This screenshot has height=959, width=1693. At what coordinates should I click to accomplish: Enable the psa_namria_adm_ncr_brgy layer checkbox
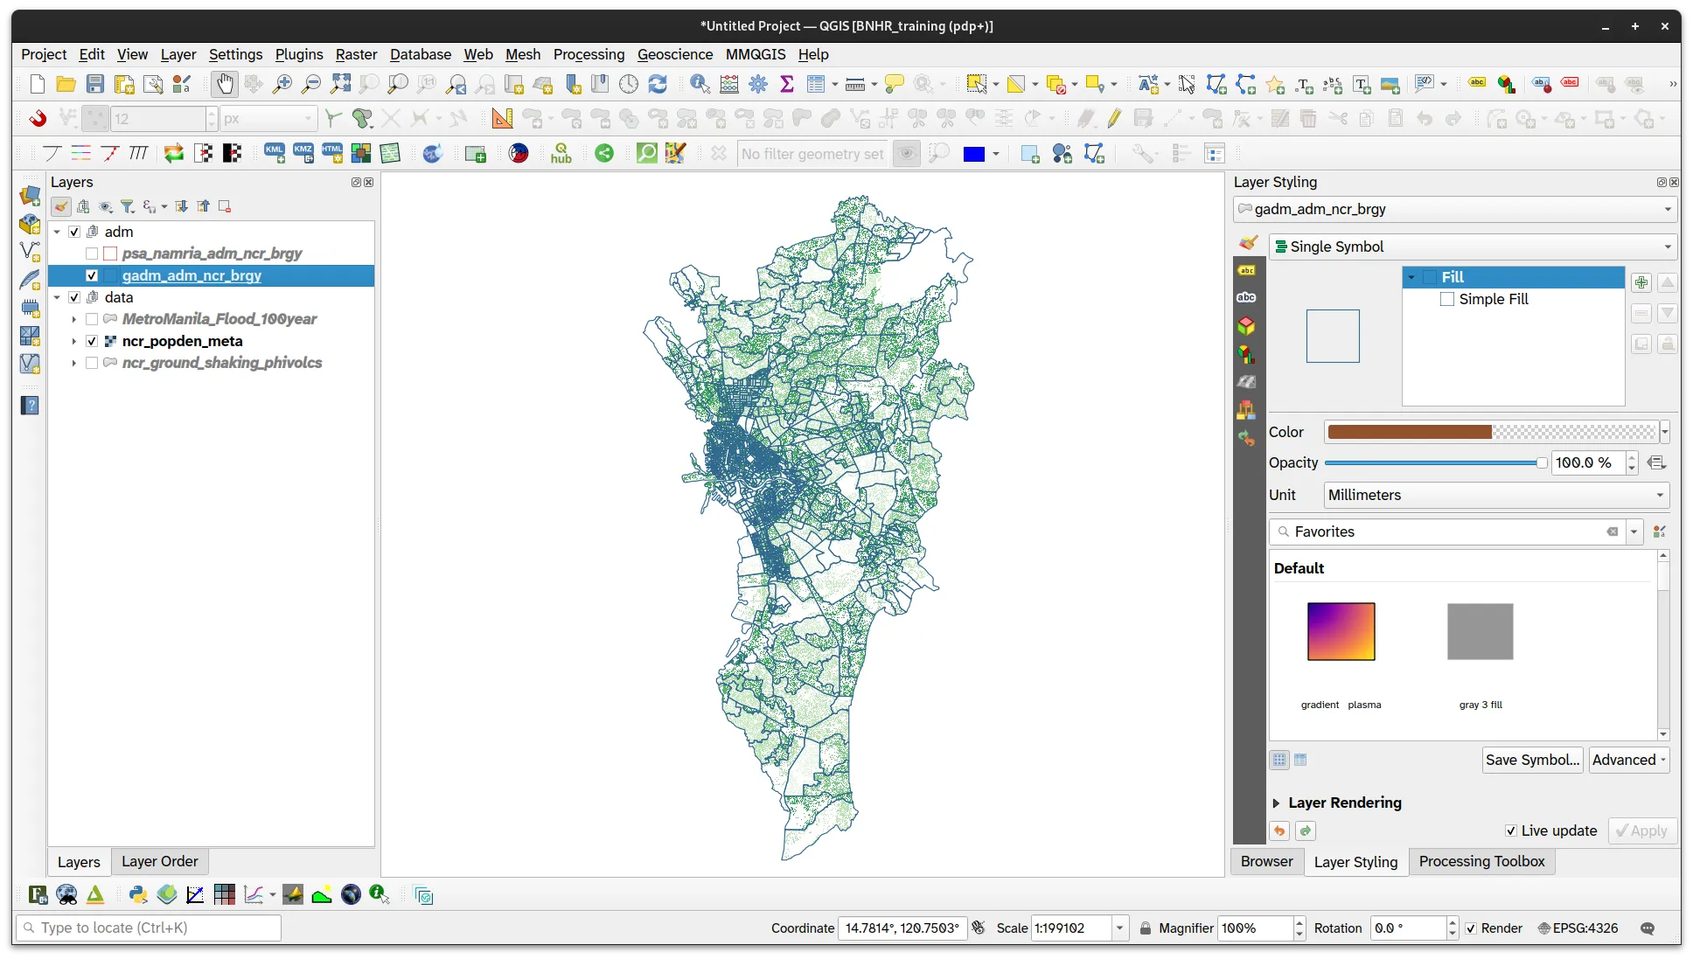92,254
